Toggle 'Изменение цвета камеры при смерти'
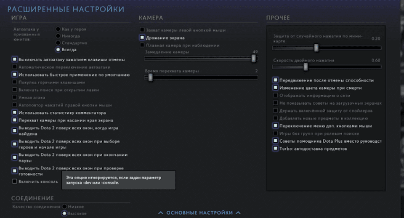Image resolution: width=404 pixels, height=218 pixels. (x=275, y=88)
